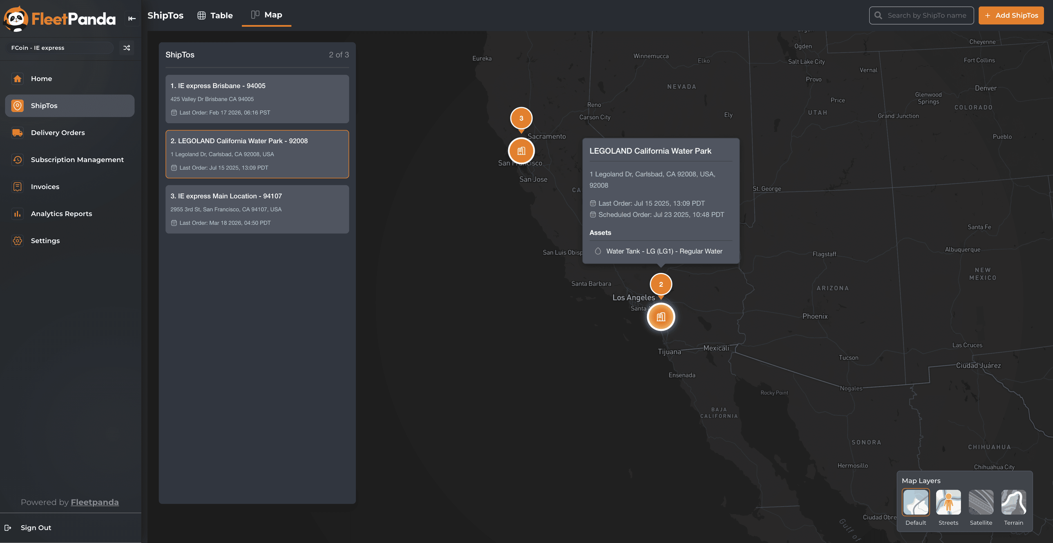This screenshot has width=1053, height=543.
Task: Select the Map view tab
Action: click(x=267, y=15)
